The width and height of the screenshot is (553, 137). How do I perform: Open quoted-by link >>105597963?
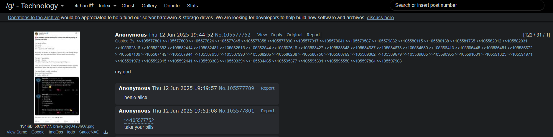pyautogui.click(x=389, y=61)
